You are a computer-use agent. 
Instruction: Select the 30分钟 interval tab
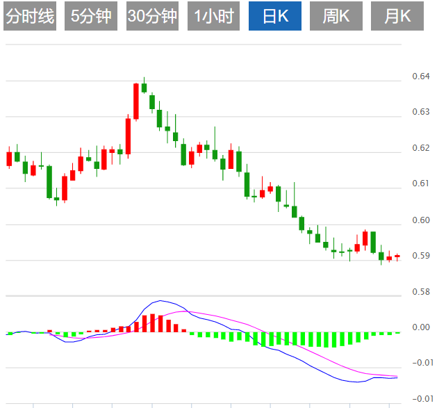coord(152,16)
